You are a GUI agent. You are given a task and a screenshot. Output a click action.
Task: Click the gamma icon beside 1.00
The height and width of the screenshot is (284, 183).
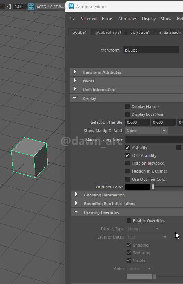pos(9,7)
